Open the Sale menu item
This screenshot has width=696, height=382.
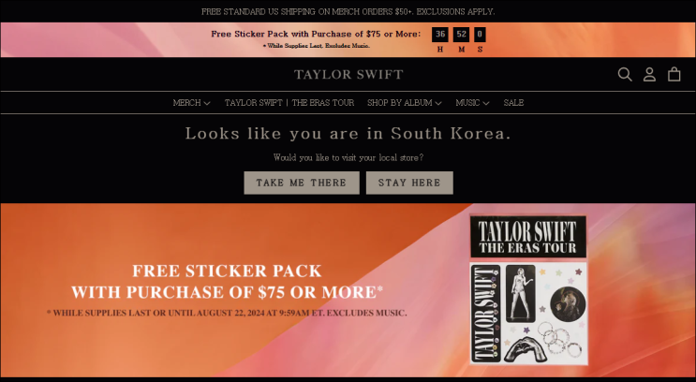pyautogui.click(x=513, y=103)
